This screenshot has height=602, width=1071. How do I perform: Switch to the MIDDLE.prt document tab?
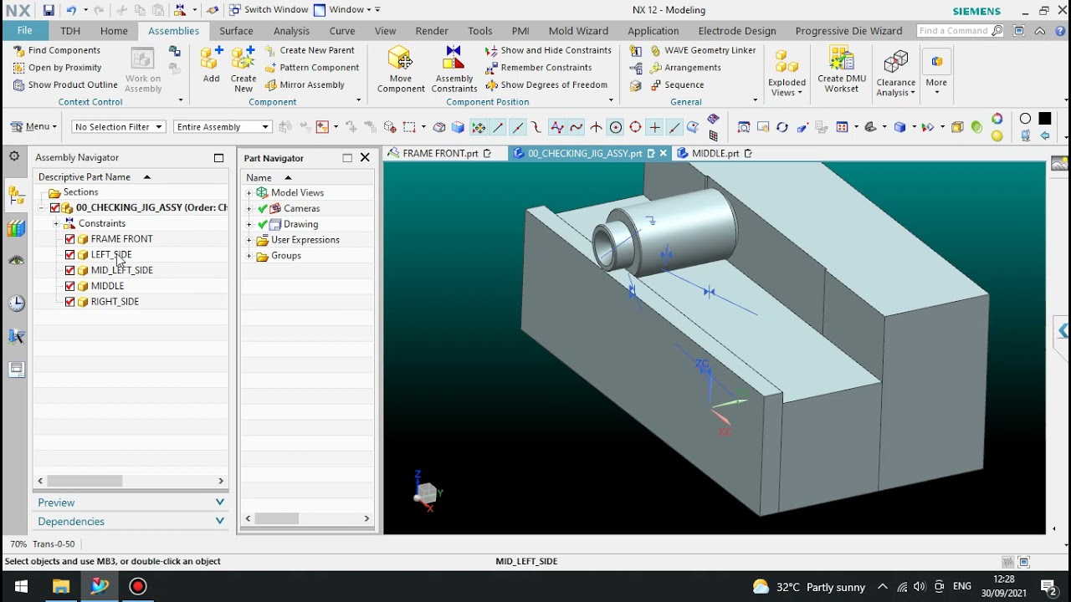pos(715,154)
